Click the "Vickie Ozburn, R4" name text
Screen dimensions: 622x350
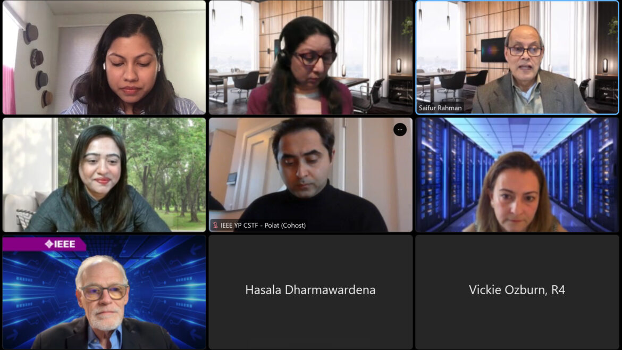(x=517, y=290)
